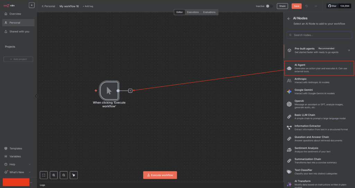Open Templates from the sidebar
This screenshot has width=355, height=188.
[x=16, y=148]
